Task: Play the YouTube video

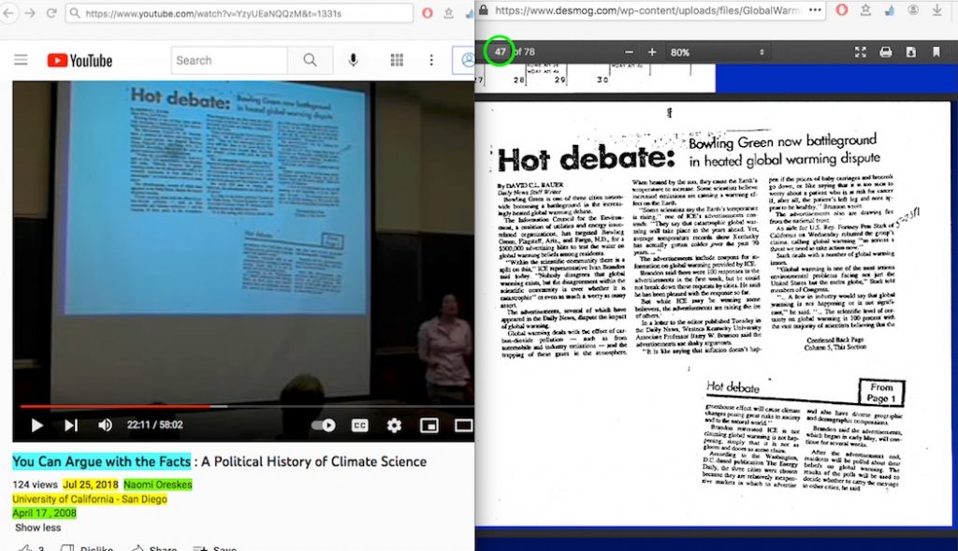Action: (37, 426)
